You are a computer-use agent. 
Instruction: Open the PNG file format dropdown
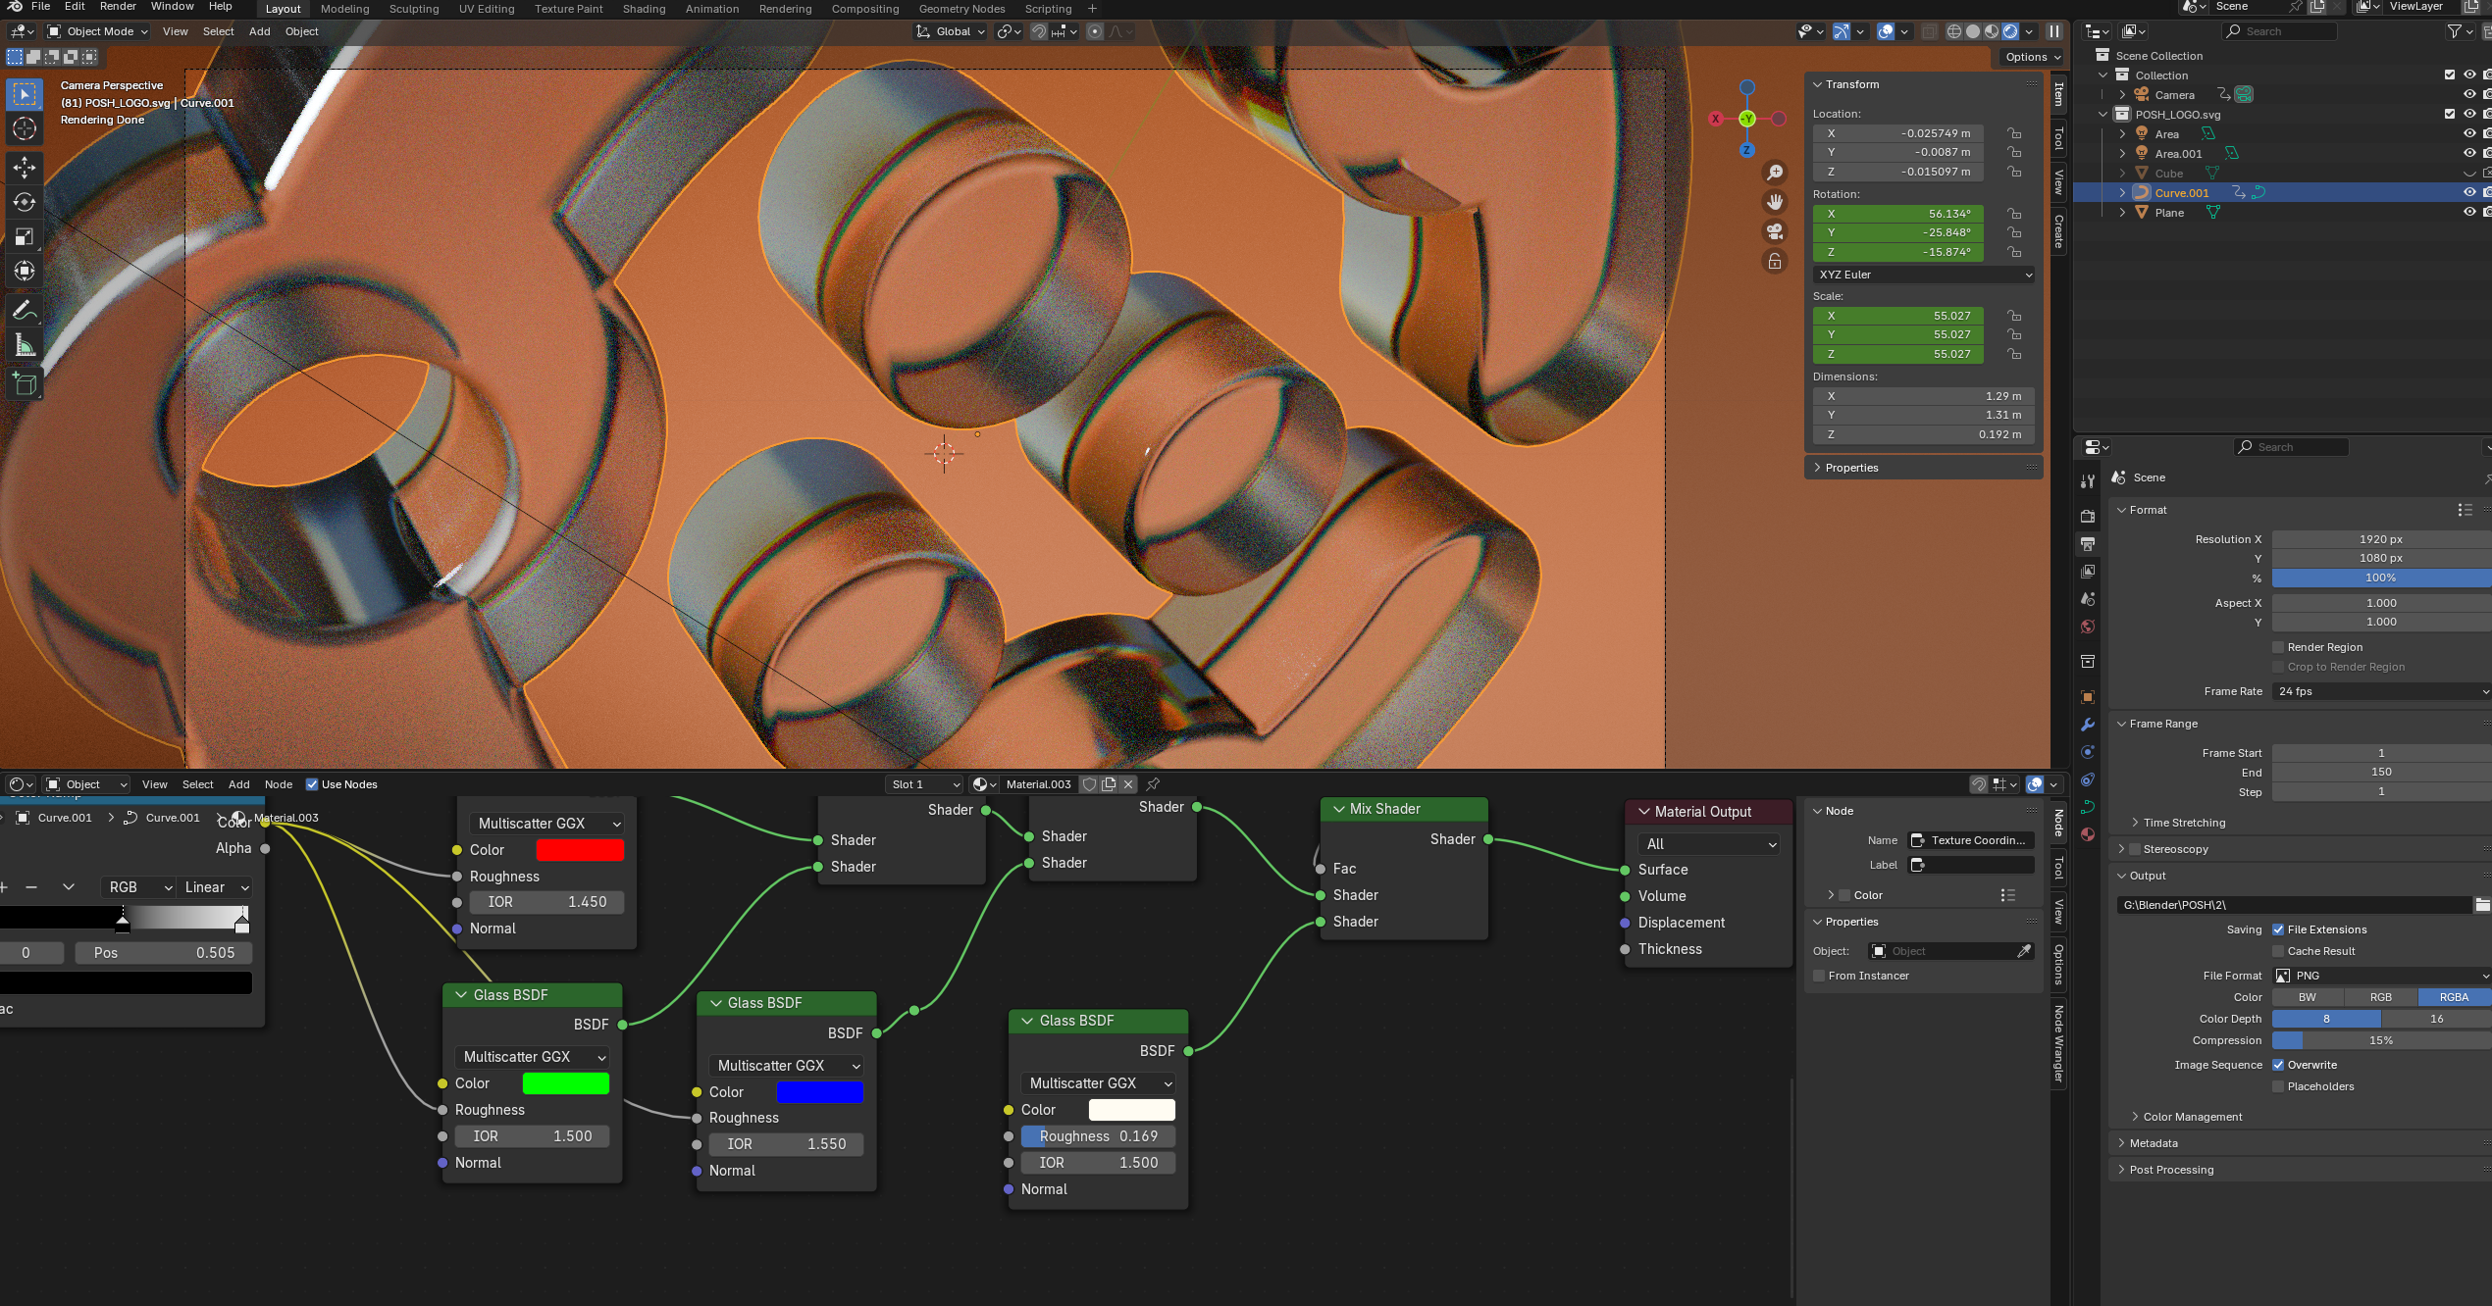pos(2381,976)
